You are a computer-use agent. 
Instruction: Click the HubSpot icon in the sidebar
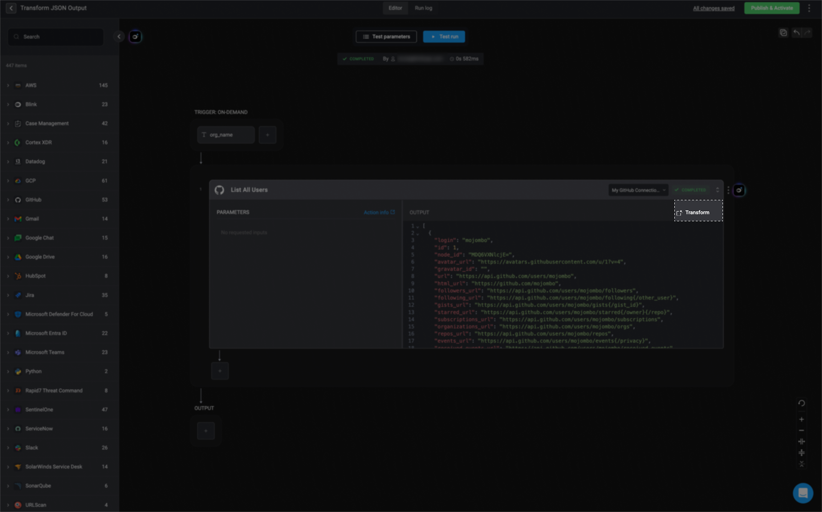pyautogui.click(x=18, y=276)
